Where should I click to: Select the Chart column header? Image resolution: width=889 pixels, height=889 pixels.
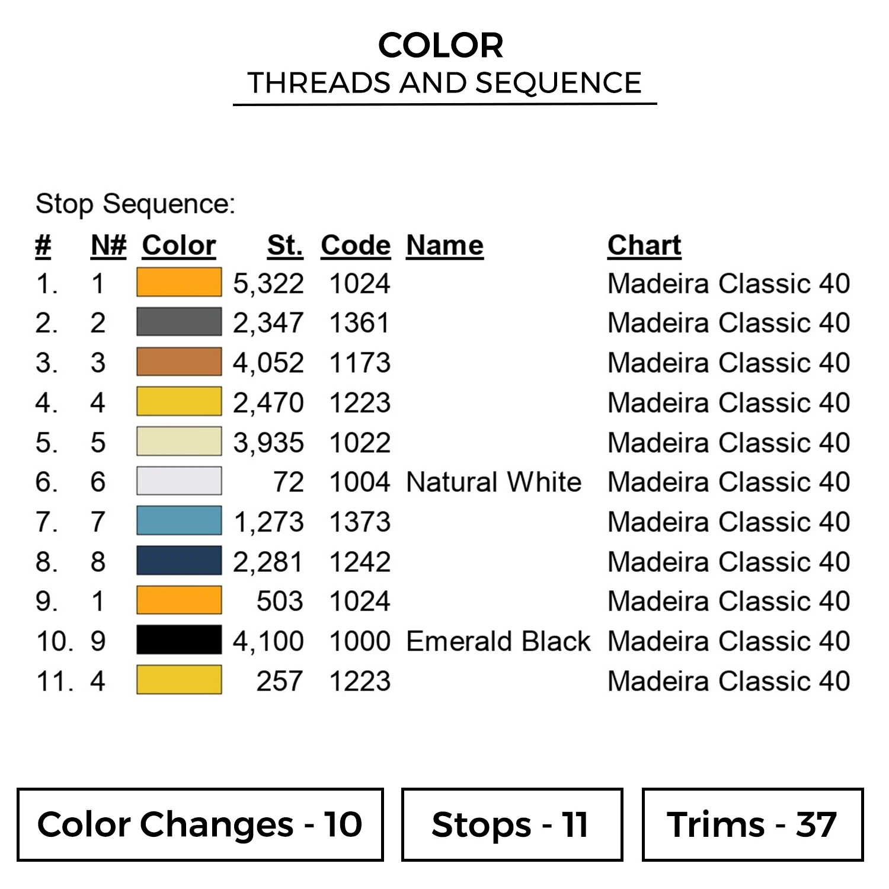[644, 245]
